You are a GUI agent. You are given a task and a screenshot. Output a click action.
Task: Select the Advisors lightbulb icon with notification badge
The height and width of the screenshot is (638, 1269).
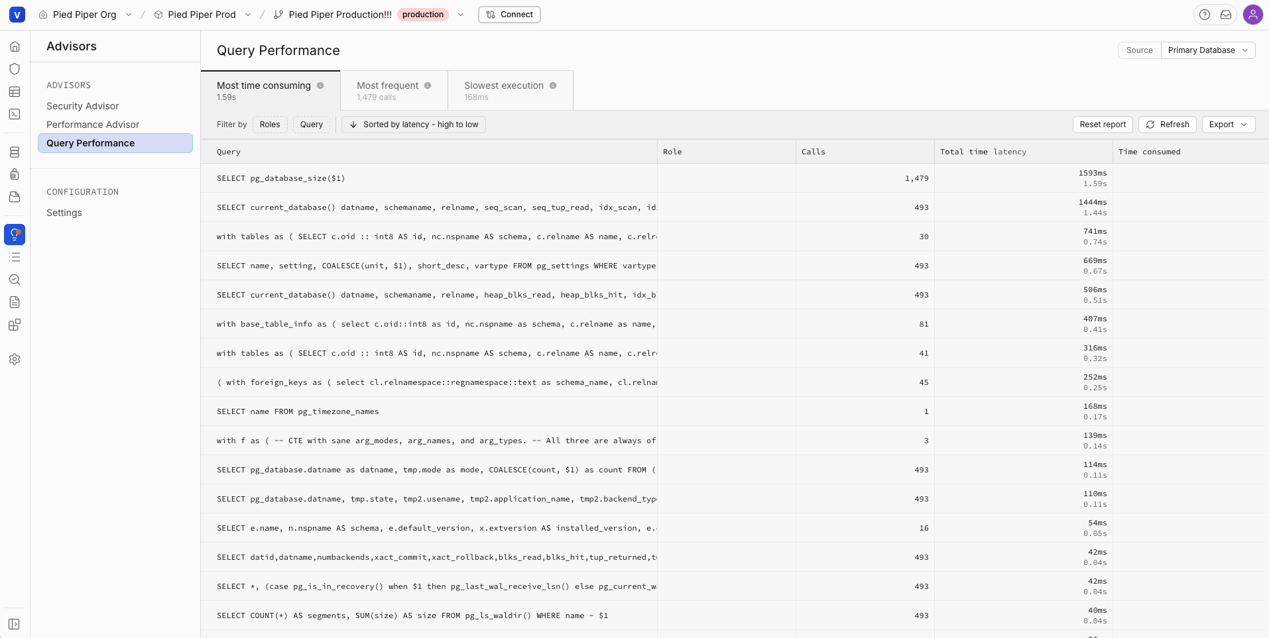tap(15, 234)
